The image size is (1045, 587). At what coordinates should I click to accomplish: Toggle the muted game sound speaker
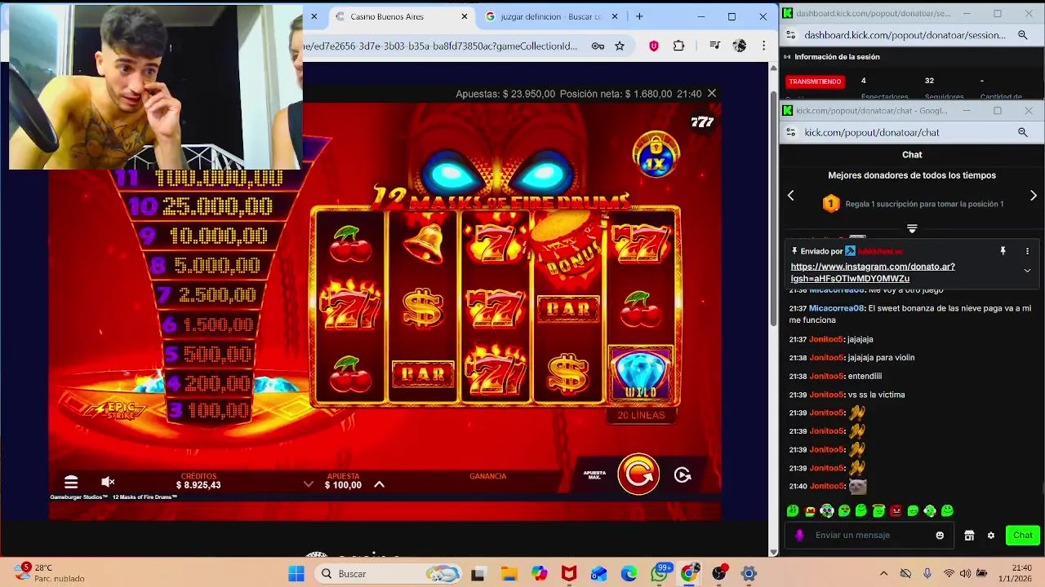pyautogui.click(x=108, y=482)
